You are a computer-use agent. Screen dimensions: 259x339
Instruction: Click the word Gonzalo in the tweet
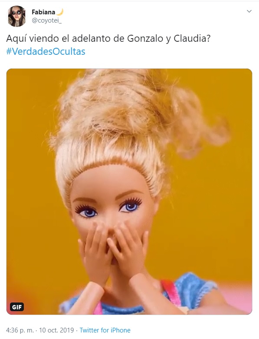pyautogui.click(x=145, y=39)
